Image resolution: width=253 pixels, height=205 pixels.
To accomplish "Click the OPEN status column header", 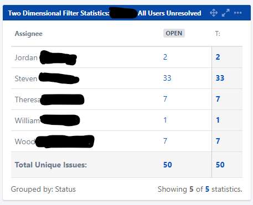I will click(x=174, y=33).
